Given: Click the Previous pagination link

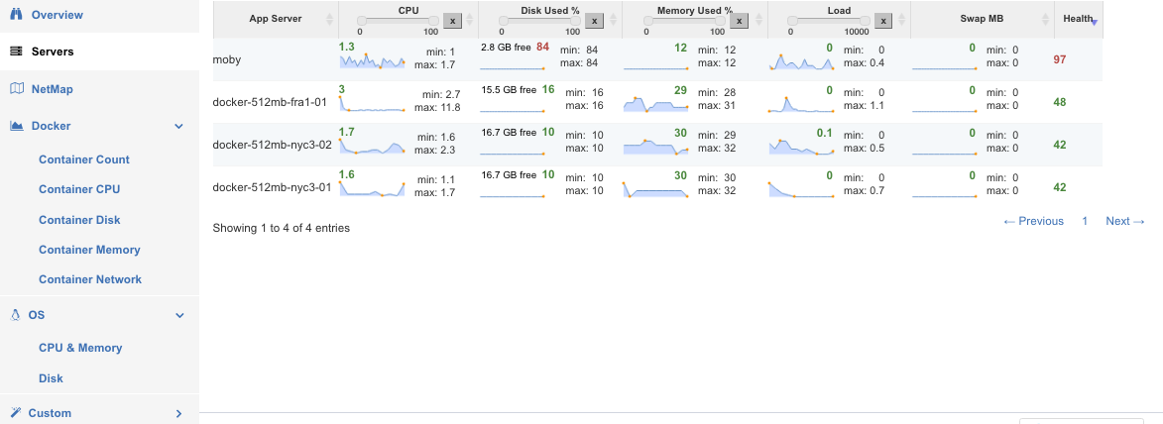Looking at the screenshot, I should (1033, 221).
